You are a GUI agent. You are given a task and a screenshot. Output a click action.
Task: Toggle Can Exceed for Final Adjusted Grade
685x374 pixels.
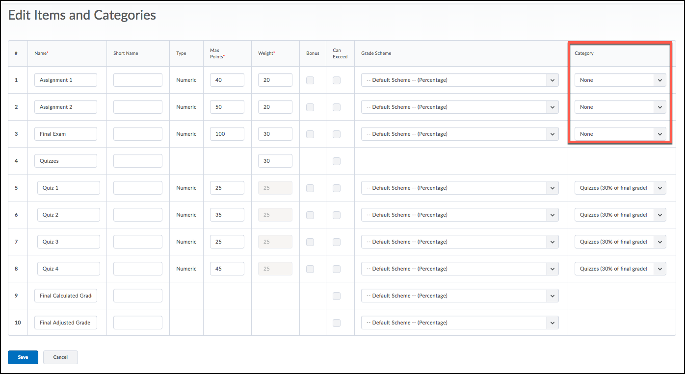pos(337,323)
